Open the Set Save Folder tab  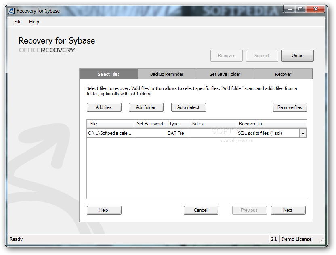tap(225, 74)
